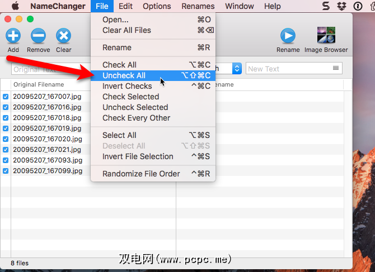Close the open File menu
The height and width of the screenshot is (272, 375).
(x=102, y=6)
